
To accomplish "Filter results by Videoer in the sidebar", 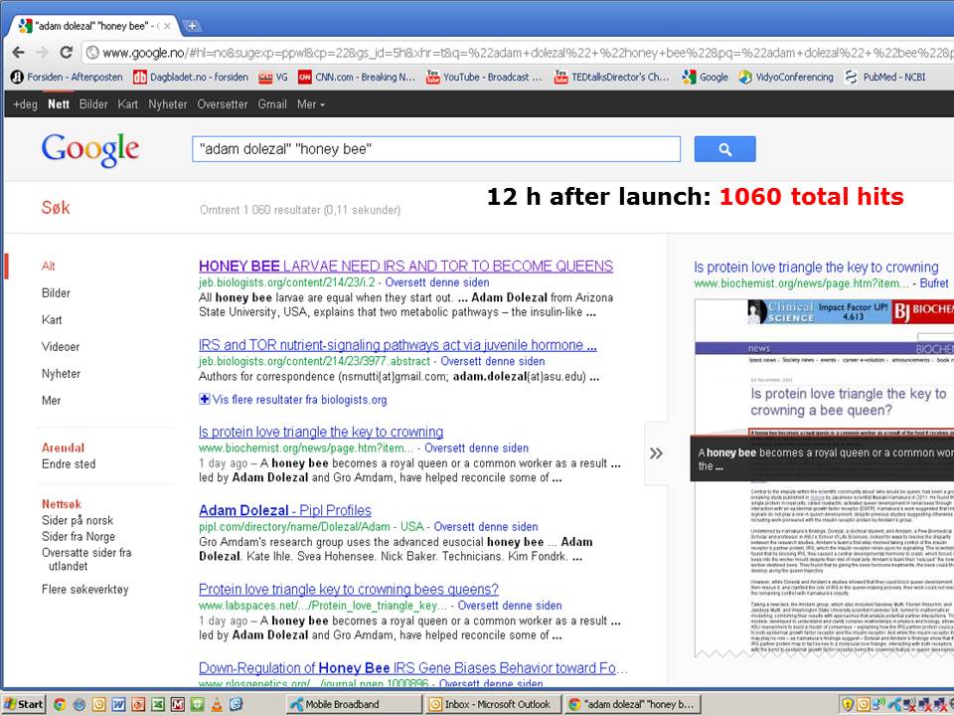I will tap(61, 347).
